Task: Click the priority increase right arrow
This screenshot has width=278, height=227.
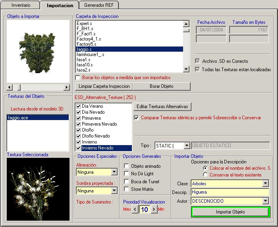Action: (154, 209)
